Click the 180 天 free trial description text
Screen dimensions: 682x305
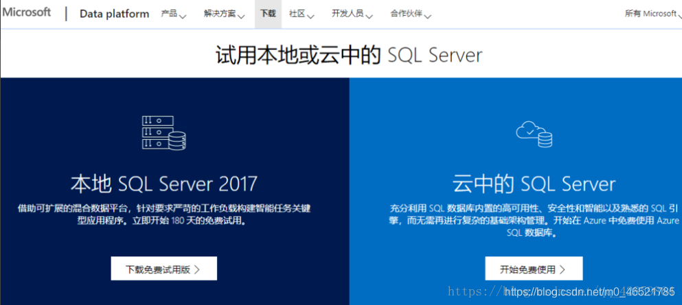coord(164,215)
